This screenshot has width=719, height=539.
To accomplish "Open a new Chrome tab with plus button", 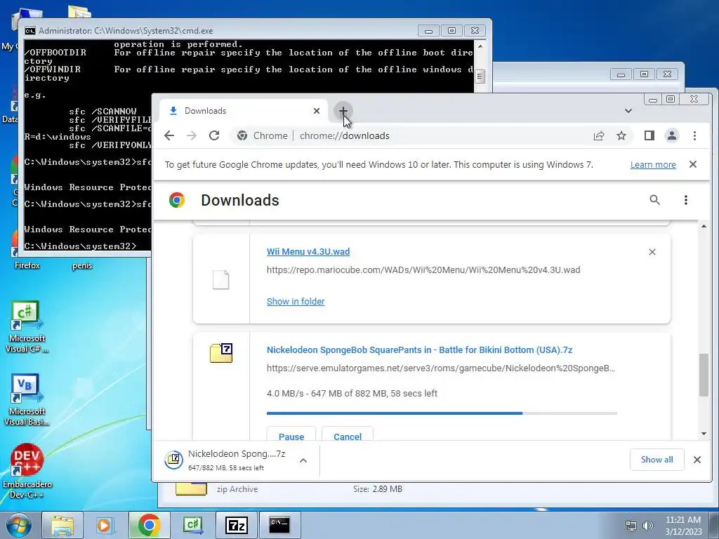I will pyautogui.click(x=343, y=111).
